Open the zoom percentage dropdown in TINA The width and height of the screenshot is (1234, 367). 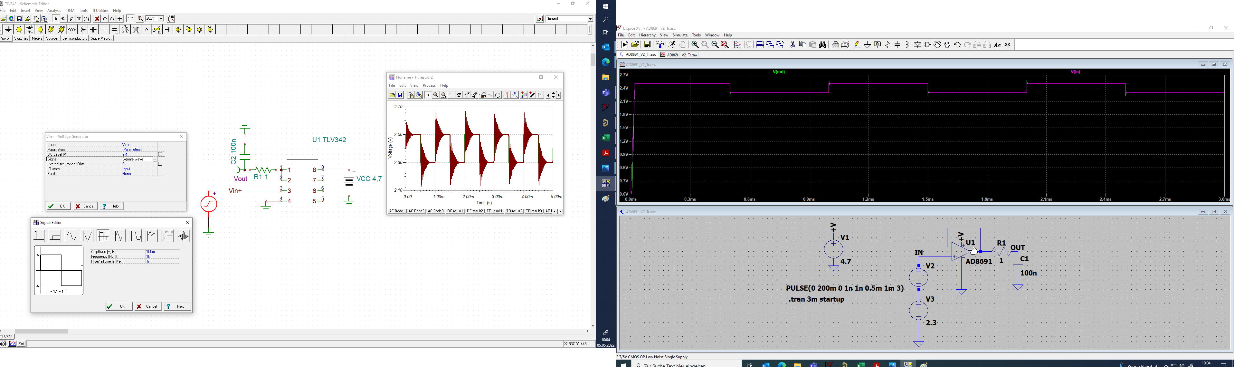click(x=161, y=19)
